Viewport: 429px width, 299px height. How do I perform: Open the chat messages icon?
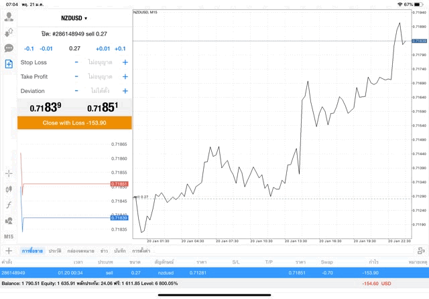click(x=9, y=48)
